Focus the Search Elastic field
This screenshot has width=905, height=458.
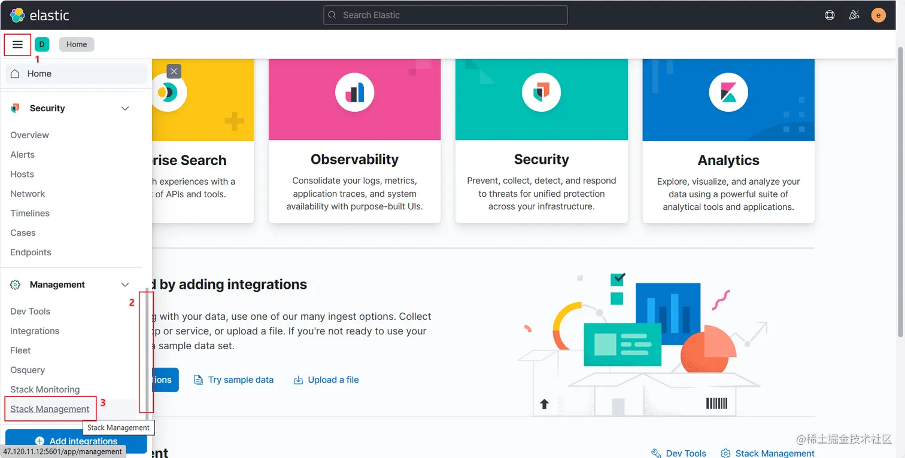pyautogui.click(x=445, y=15)
